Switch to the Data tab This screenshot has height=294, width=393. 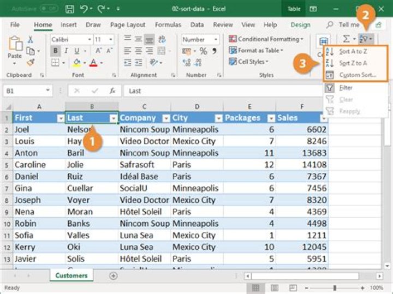(197, 25)
